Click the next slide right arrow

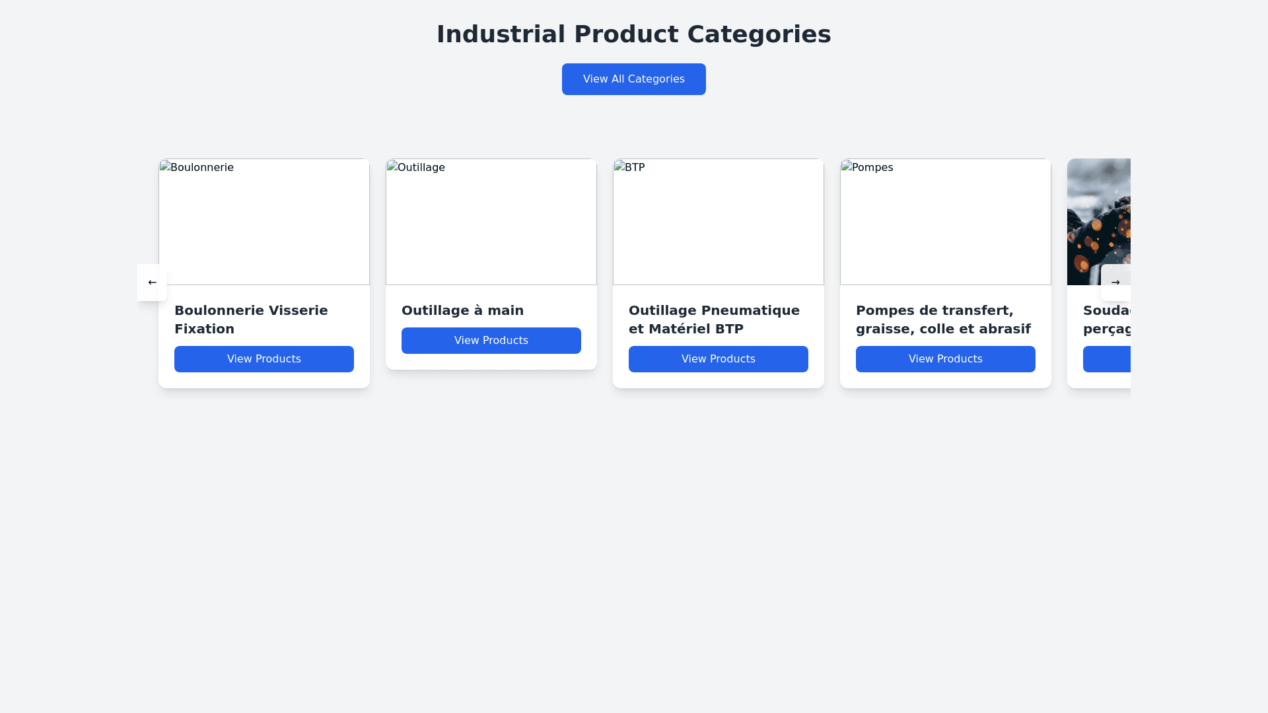1115,283
